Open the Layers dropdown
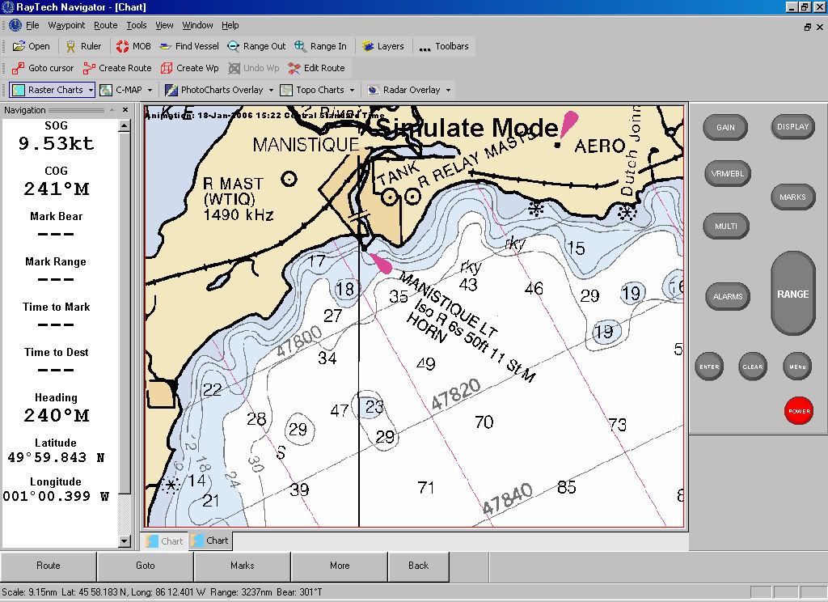Viewport: 828px width, 602px height. coord(383,47)
